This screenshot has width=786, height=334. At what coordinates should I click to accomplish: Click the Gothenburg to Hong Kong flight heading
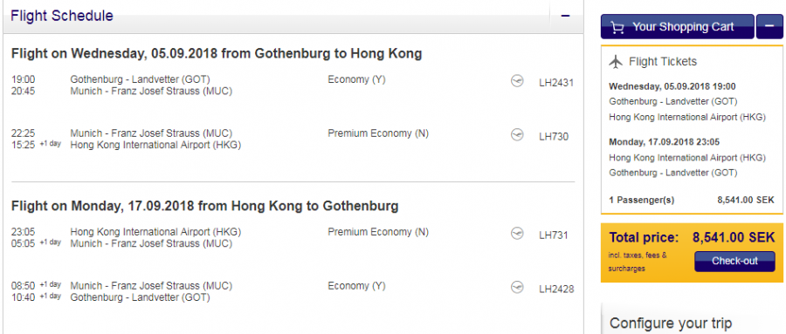[x=217, y=53]
